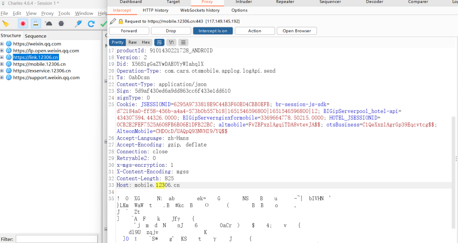Image resolution: width=458 pixels, height=243 pixels.
Task: Open the Sequencer tab in Burp
Action: point(330,2)
